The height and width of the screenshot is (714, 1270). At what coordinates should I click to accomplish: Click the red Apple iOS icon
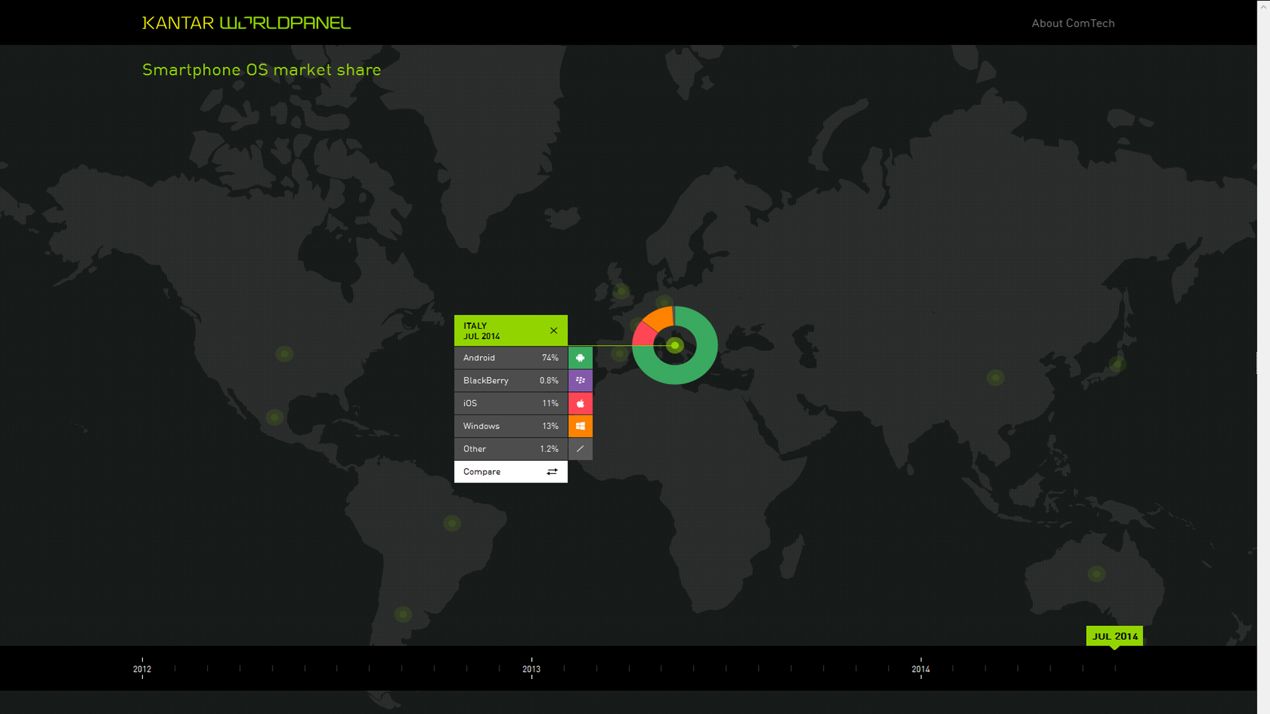coord(580,403)
